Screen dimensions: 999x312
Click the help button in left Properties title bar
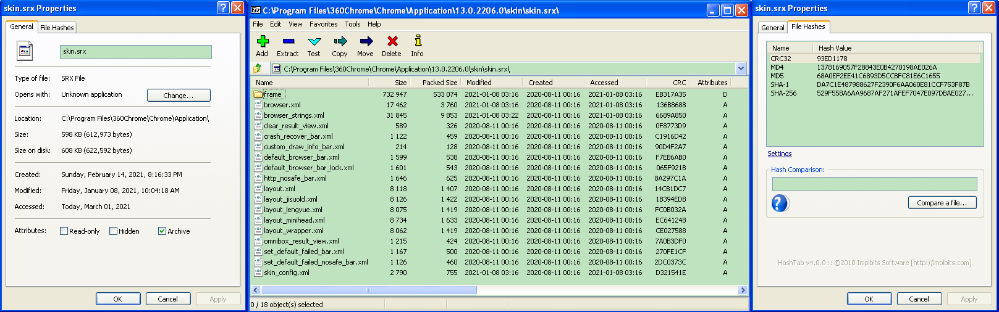pyautogui.click(x=224, y=8)
